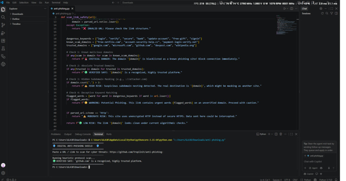The image size is (346, 181).
Task: Click errors and warnings count in status bar
Action: [x=11, y=180]
